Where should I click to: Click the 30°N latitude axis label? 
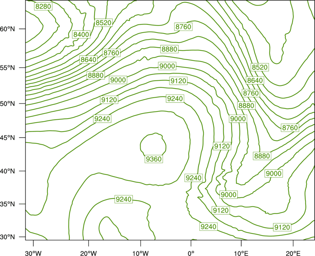click(7, 237)
